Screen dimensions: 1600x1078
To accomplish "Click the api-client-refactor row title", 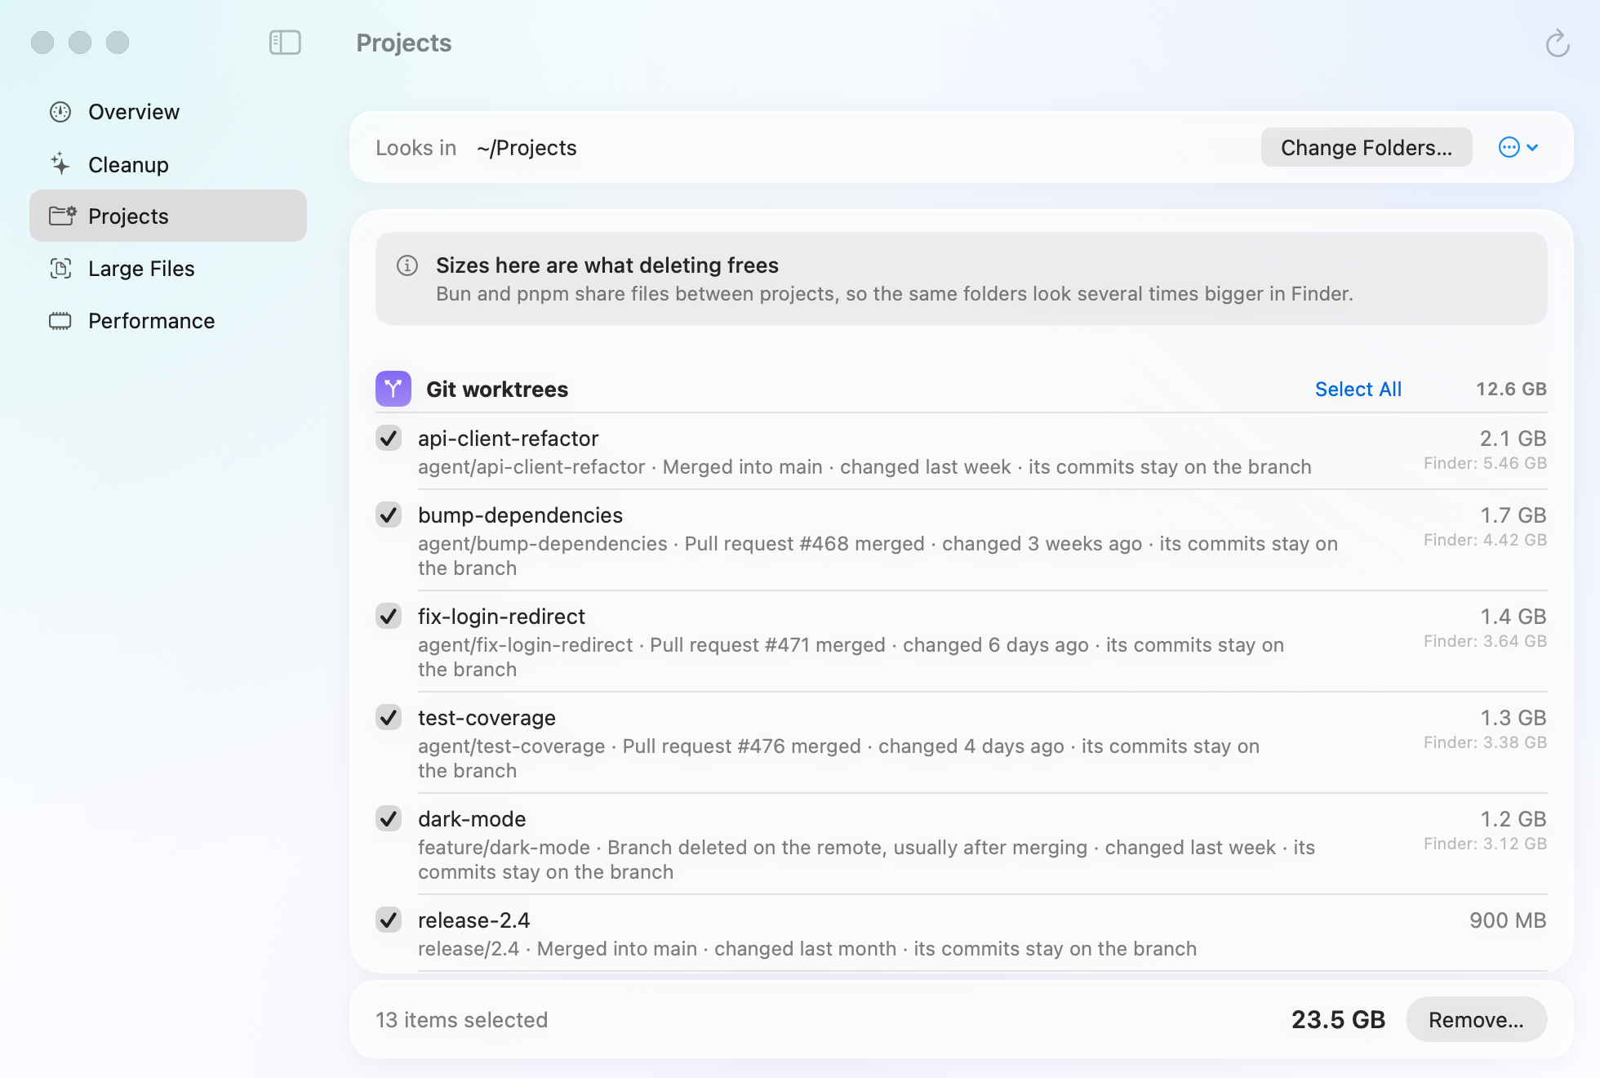I will tap(508, 439).
